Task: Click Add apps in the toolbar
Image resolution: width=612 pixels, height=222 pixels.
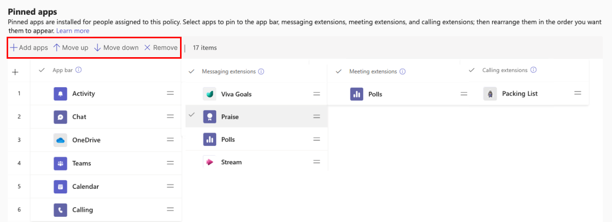Action: click(x=29, y=47)
